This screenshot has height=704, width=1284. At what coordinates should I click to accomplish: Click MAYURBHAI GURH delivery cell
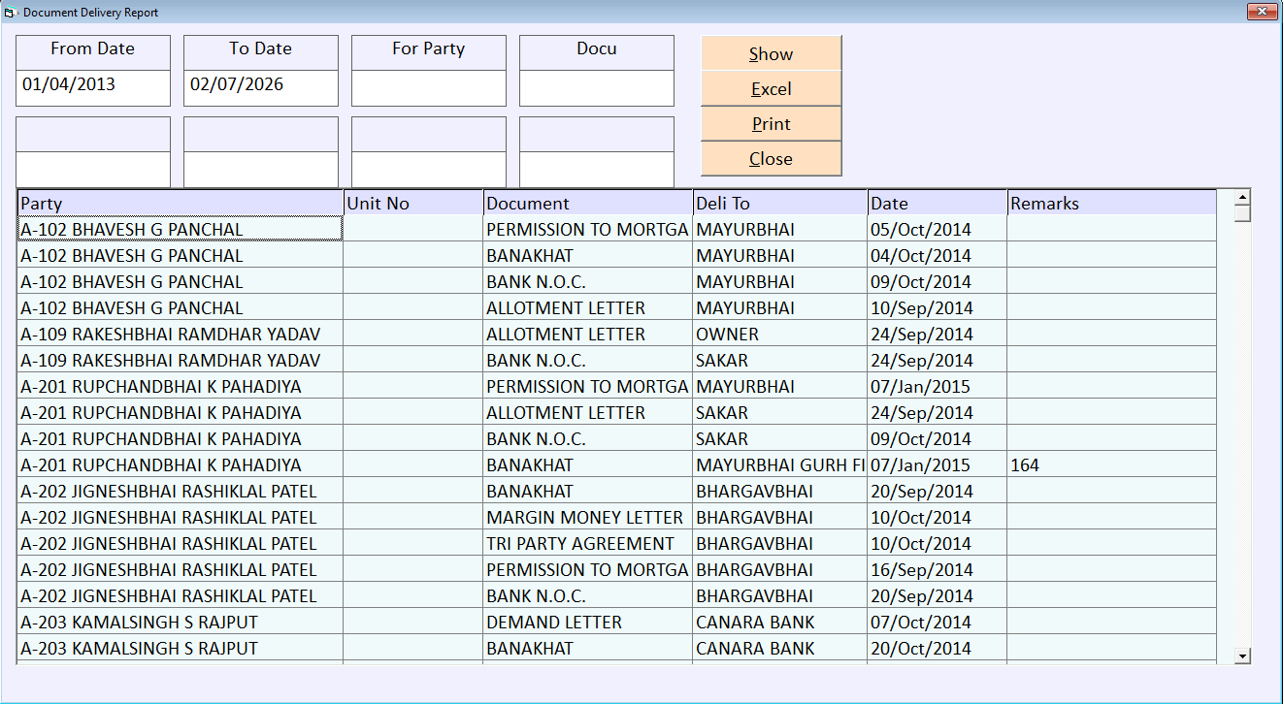[780, 465]
